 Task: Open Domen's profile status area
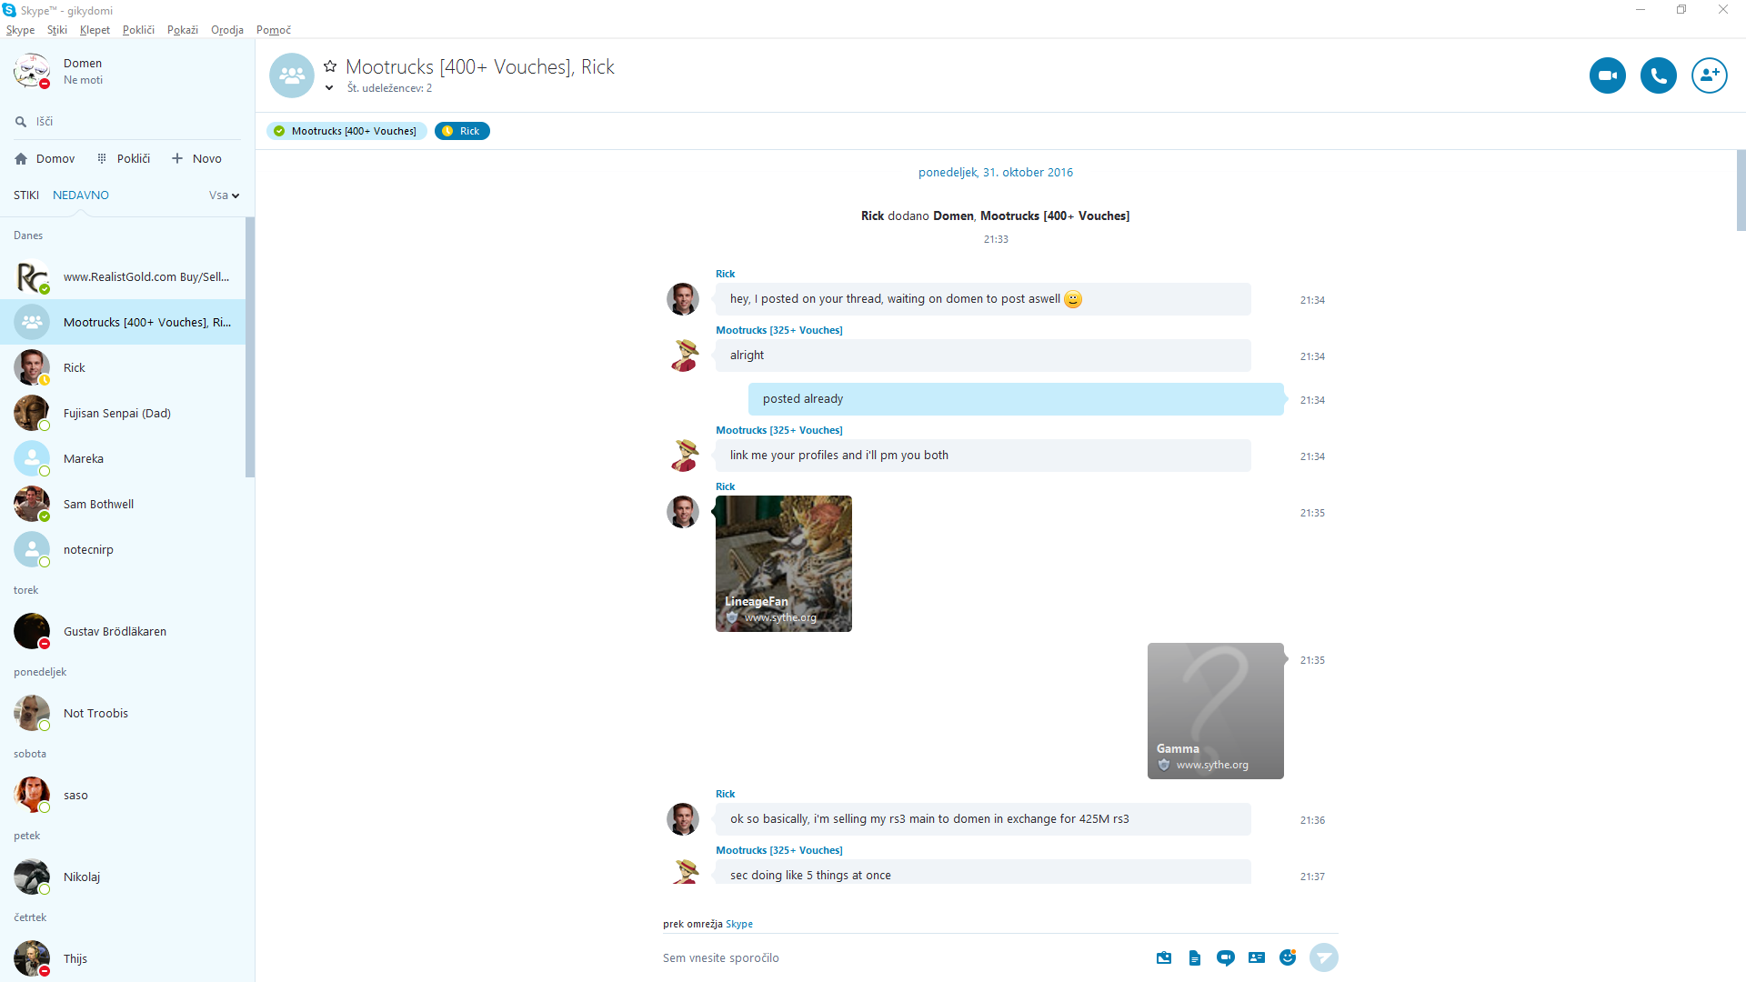[82, 71]
